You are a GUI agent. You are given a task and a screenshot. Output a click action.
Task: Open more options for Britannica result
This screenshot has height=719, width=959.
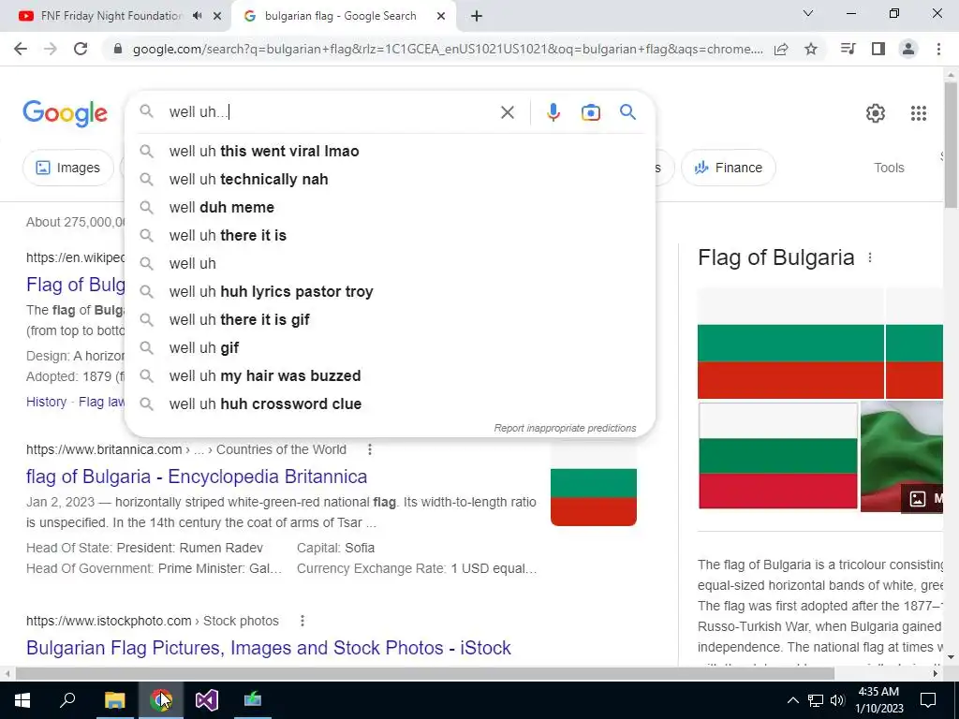click(x=369, y=449)
